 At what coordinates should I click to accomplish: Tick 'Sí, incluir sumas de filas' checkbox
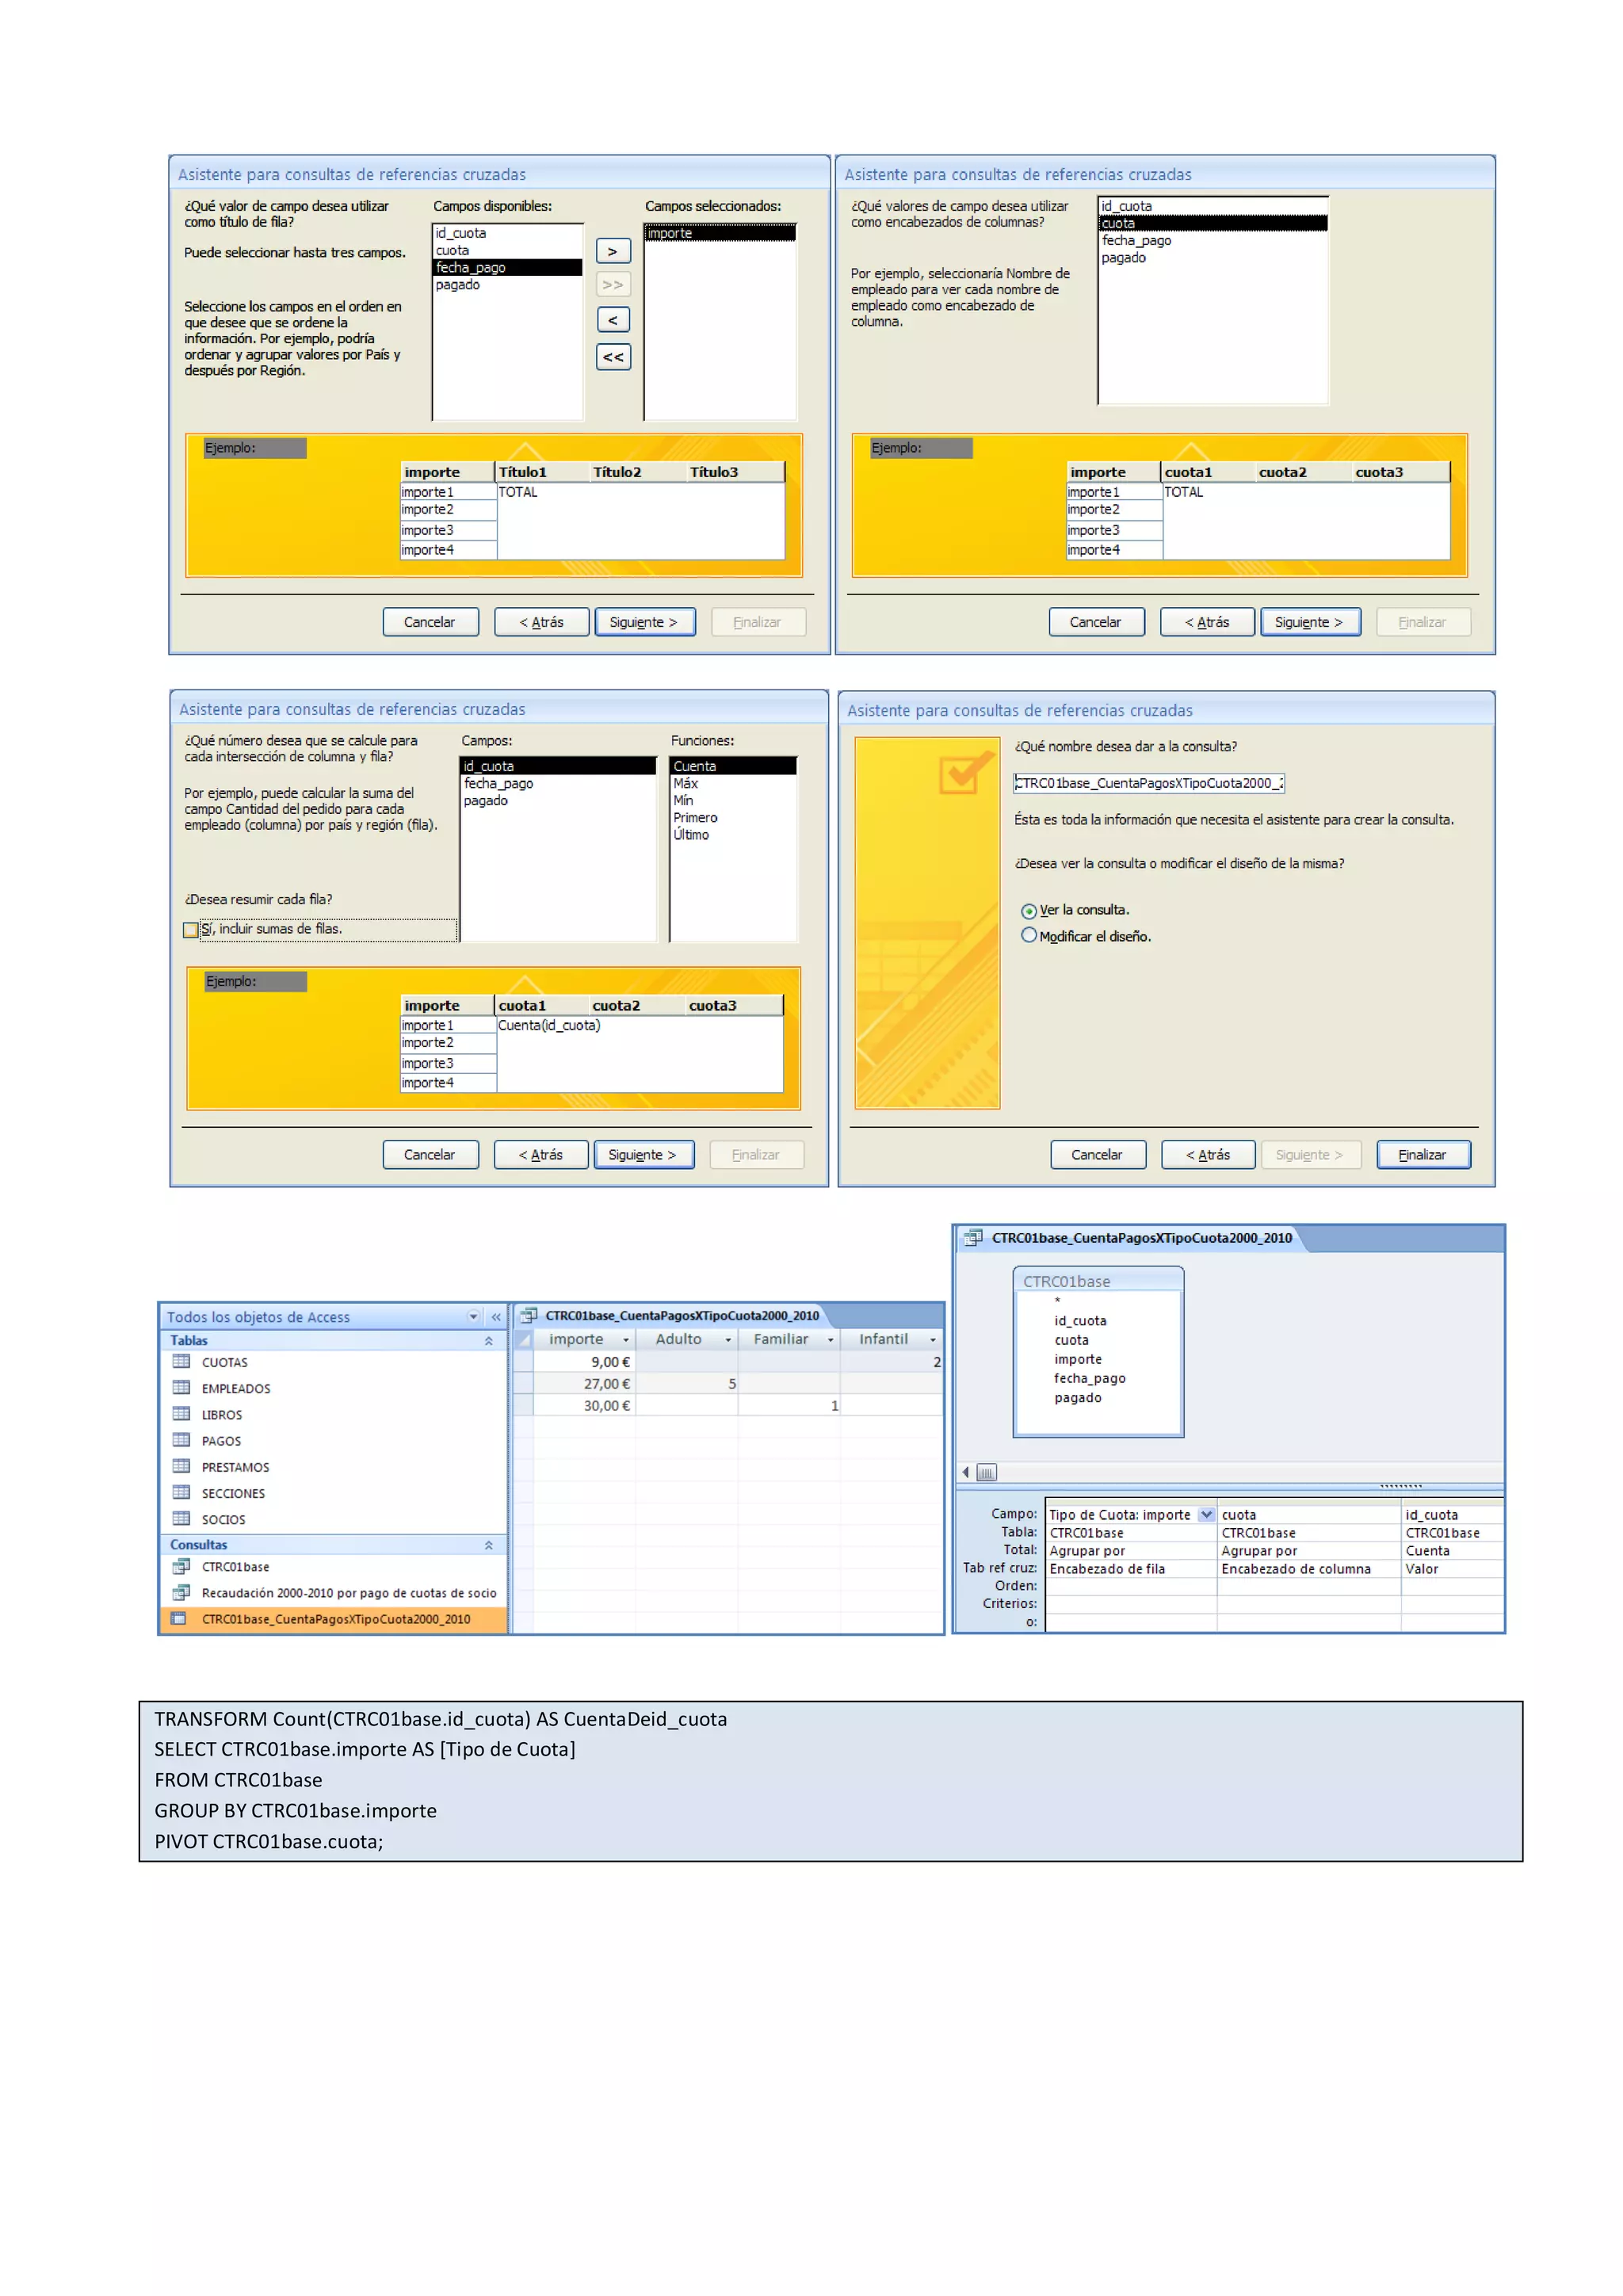[x=190, y=930]
